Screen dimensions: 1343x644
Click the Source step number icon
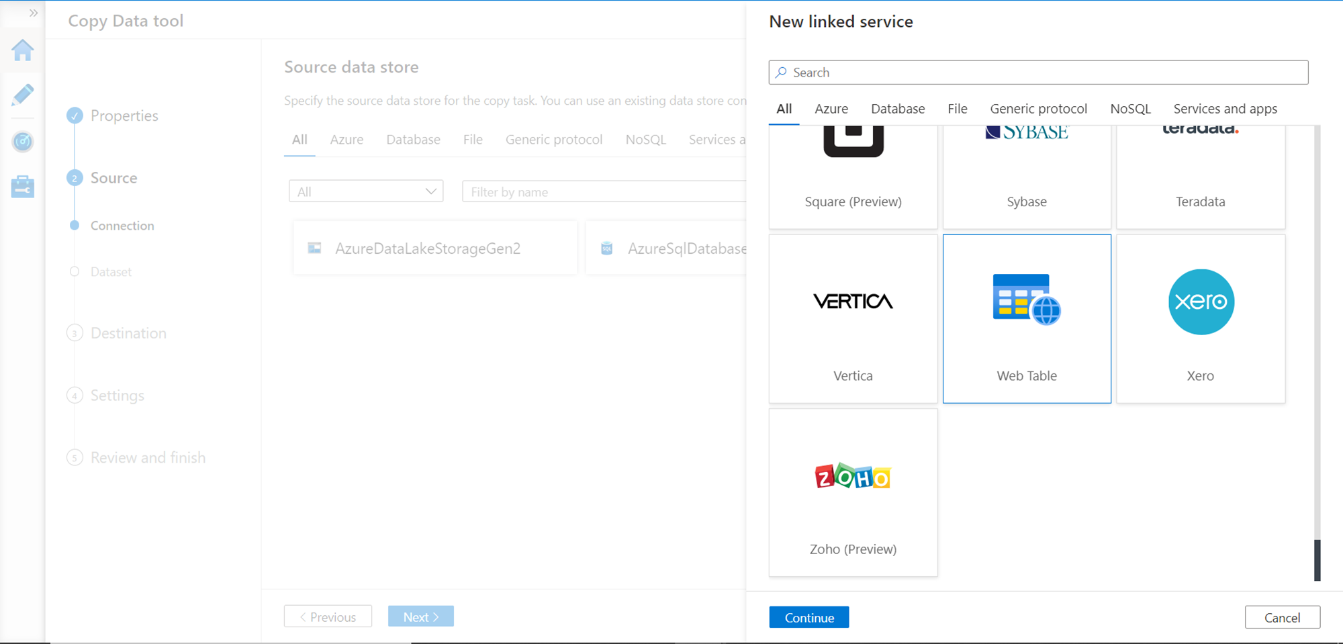coord(75,178)
